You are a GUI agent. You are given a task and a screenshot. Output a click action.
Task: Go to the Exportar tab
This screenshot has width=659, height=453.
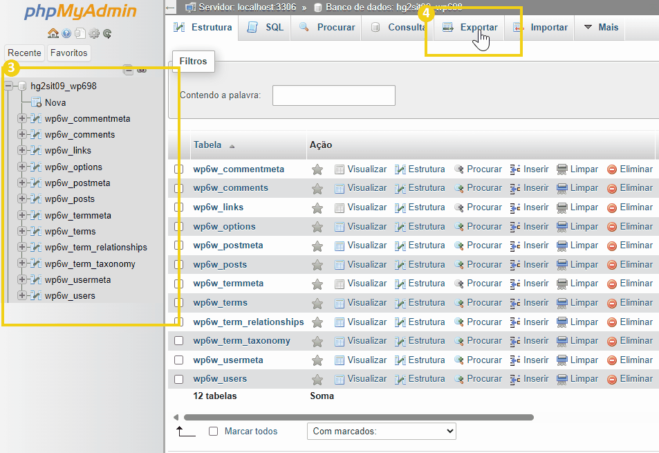(470, 27)
